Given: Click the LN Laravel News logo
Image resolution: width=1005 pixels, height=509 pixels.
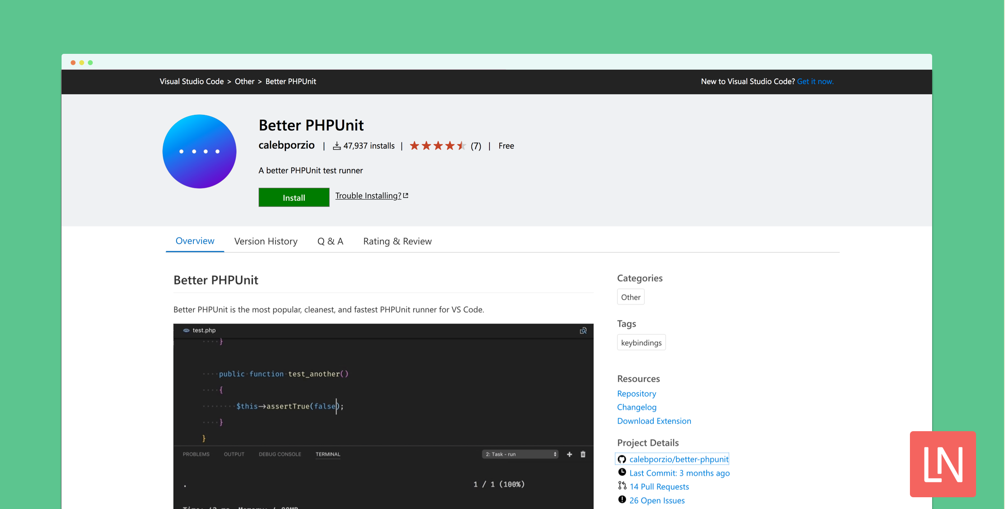Looking at the screenshot, I should [x=943, y=464].
